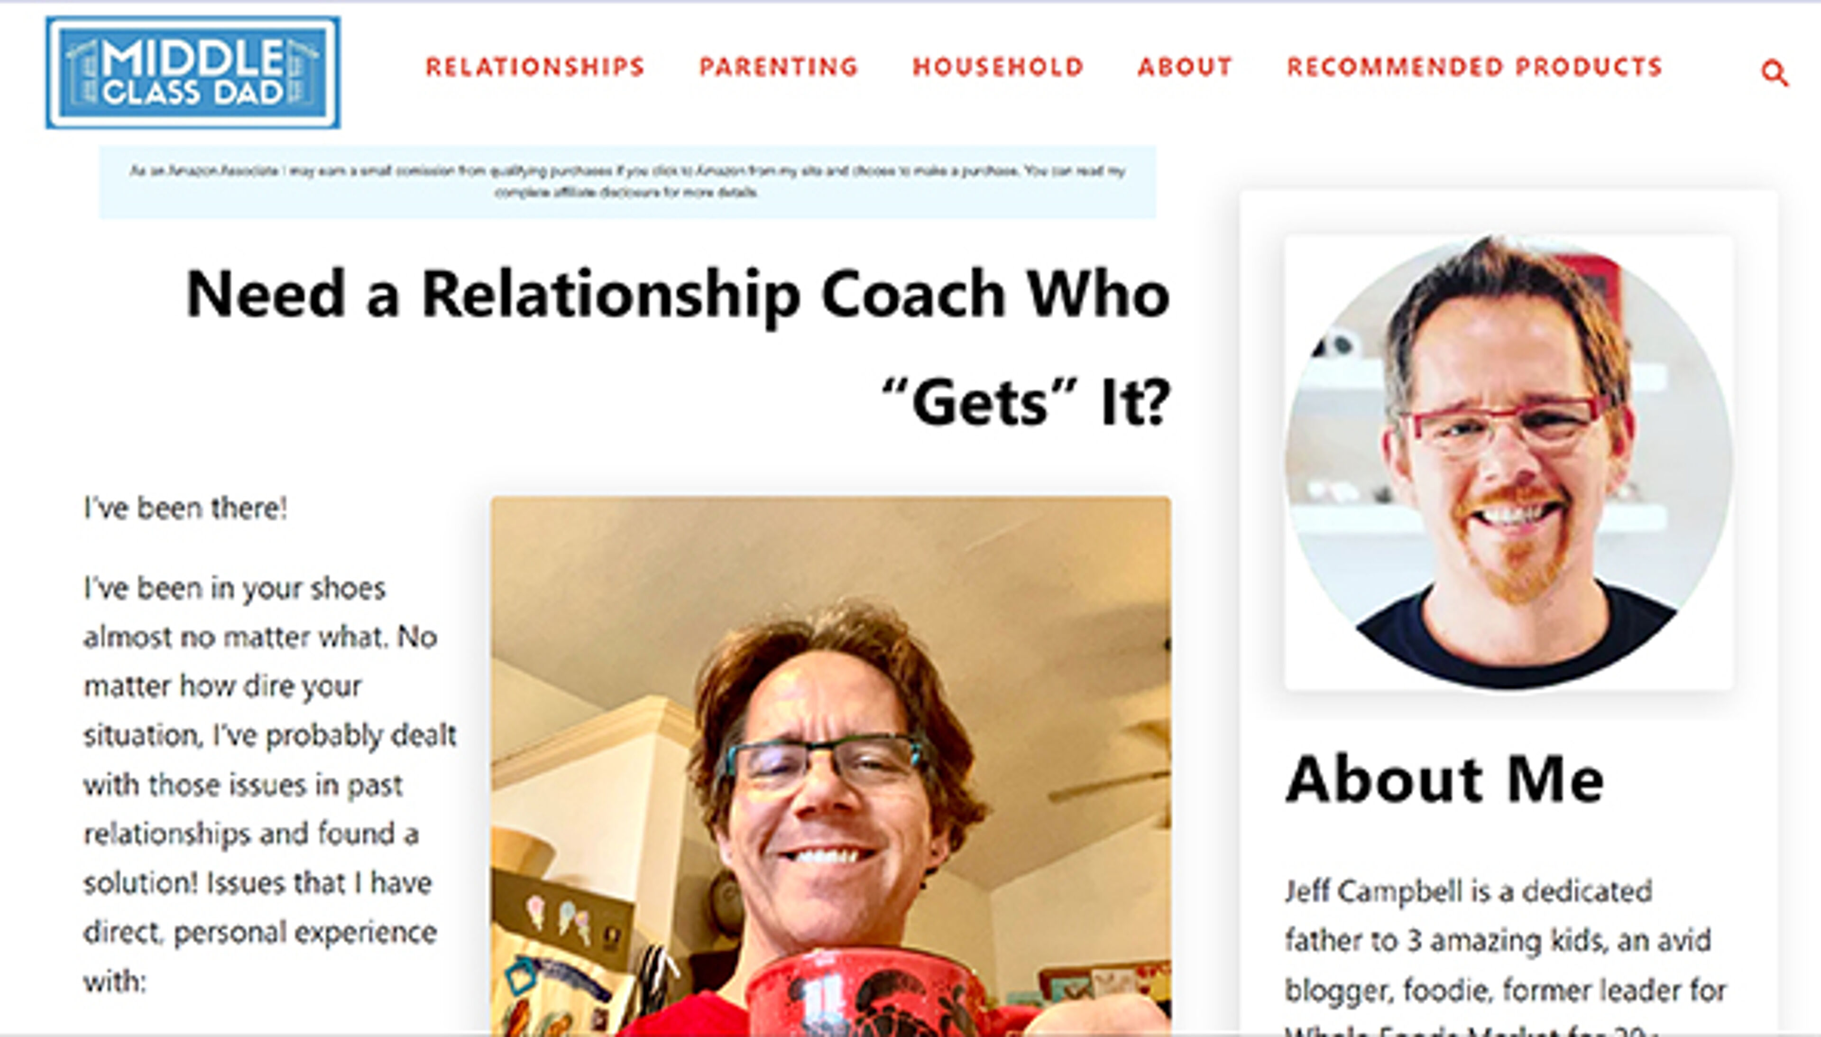1821x1037 pixels.
Task: Open the Relationships menu item
Action: 535,67
